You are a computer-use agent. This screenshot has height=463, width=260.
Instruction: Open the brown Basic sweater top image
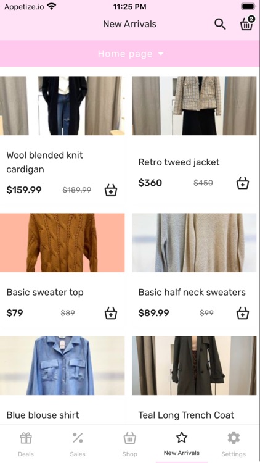[62, 243]
